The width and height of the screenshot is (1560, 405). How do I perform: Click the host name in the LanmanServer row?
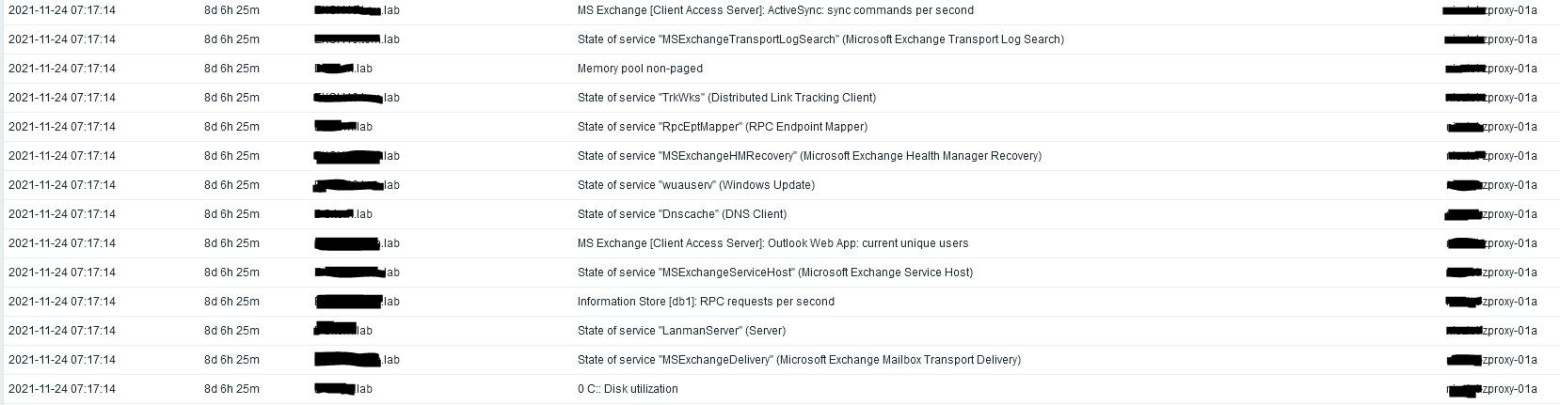click(344, 331)
